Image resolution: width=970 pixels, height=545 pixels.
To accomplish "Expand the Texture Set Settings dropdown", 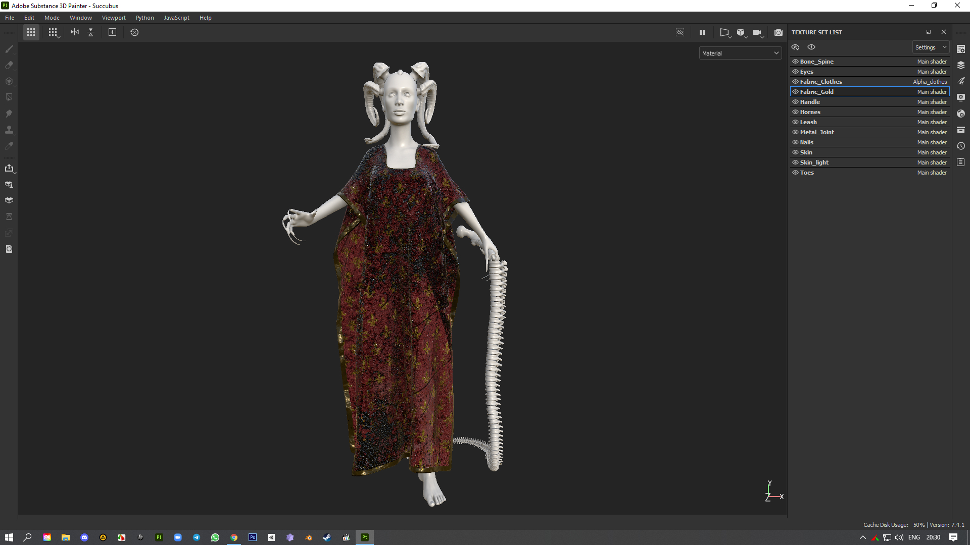I will tap(931, 47).
